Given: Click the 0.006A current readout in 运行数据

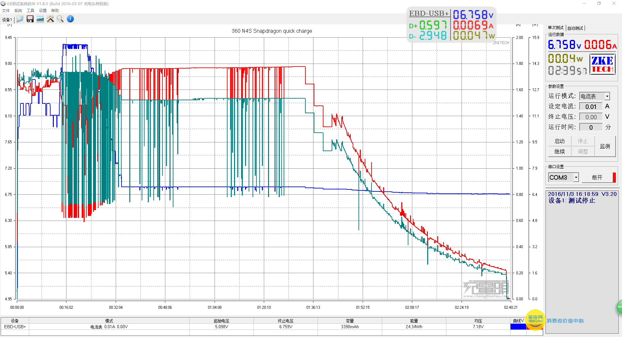Looking at the screenshot, I should click(600, 44).
